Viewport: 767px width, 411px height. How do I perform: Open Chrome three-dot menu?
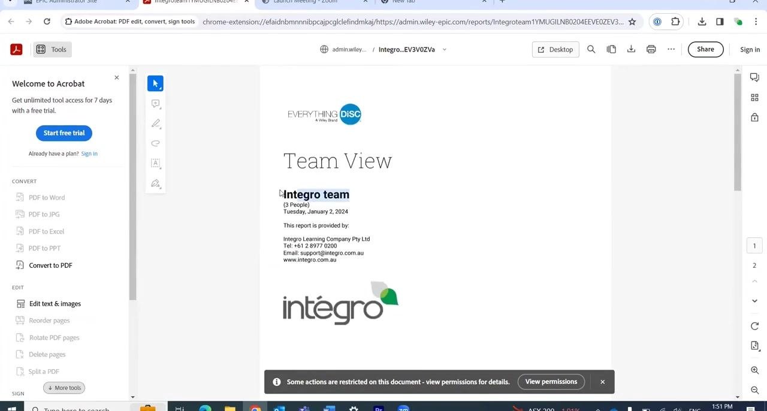click(756, 22)
